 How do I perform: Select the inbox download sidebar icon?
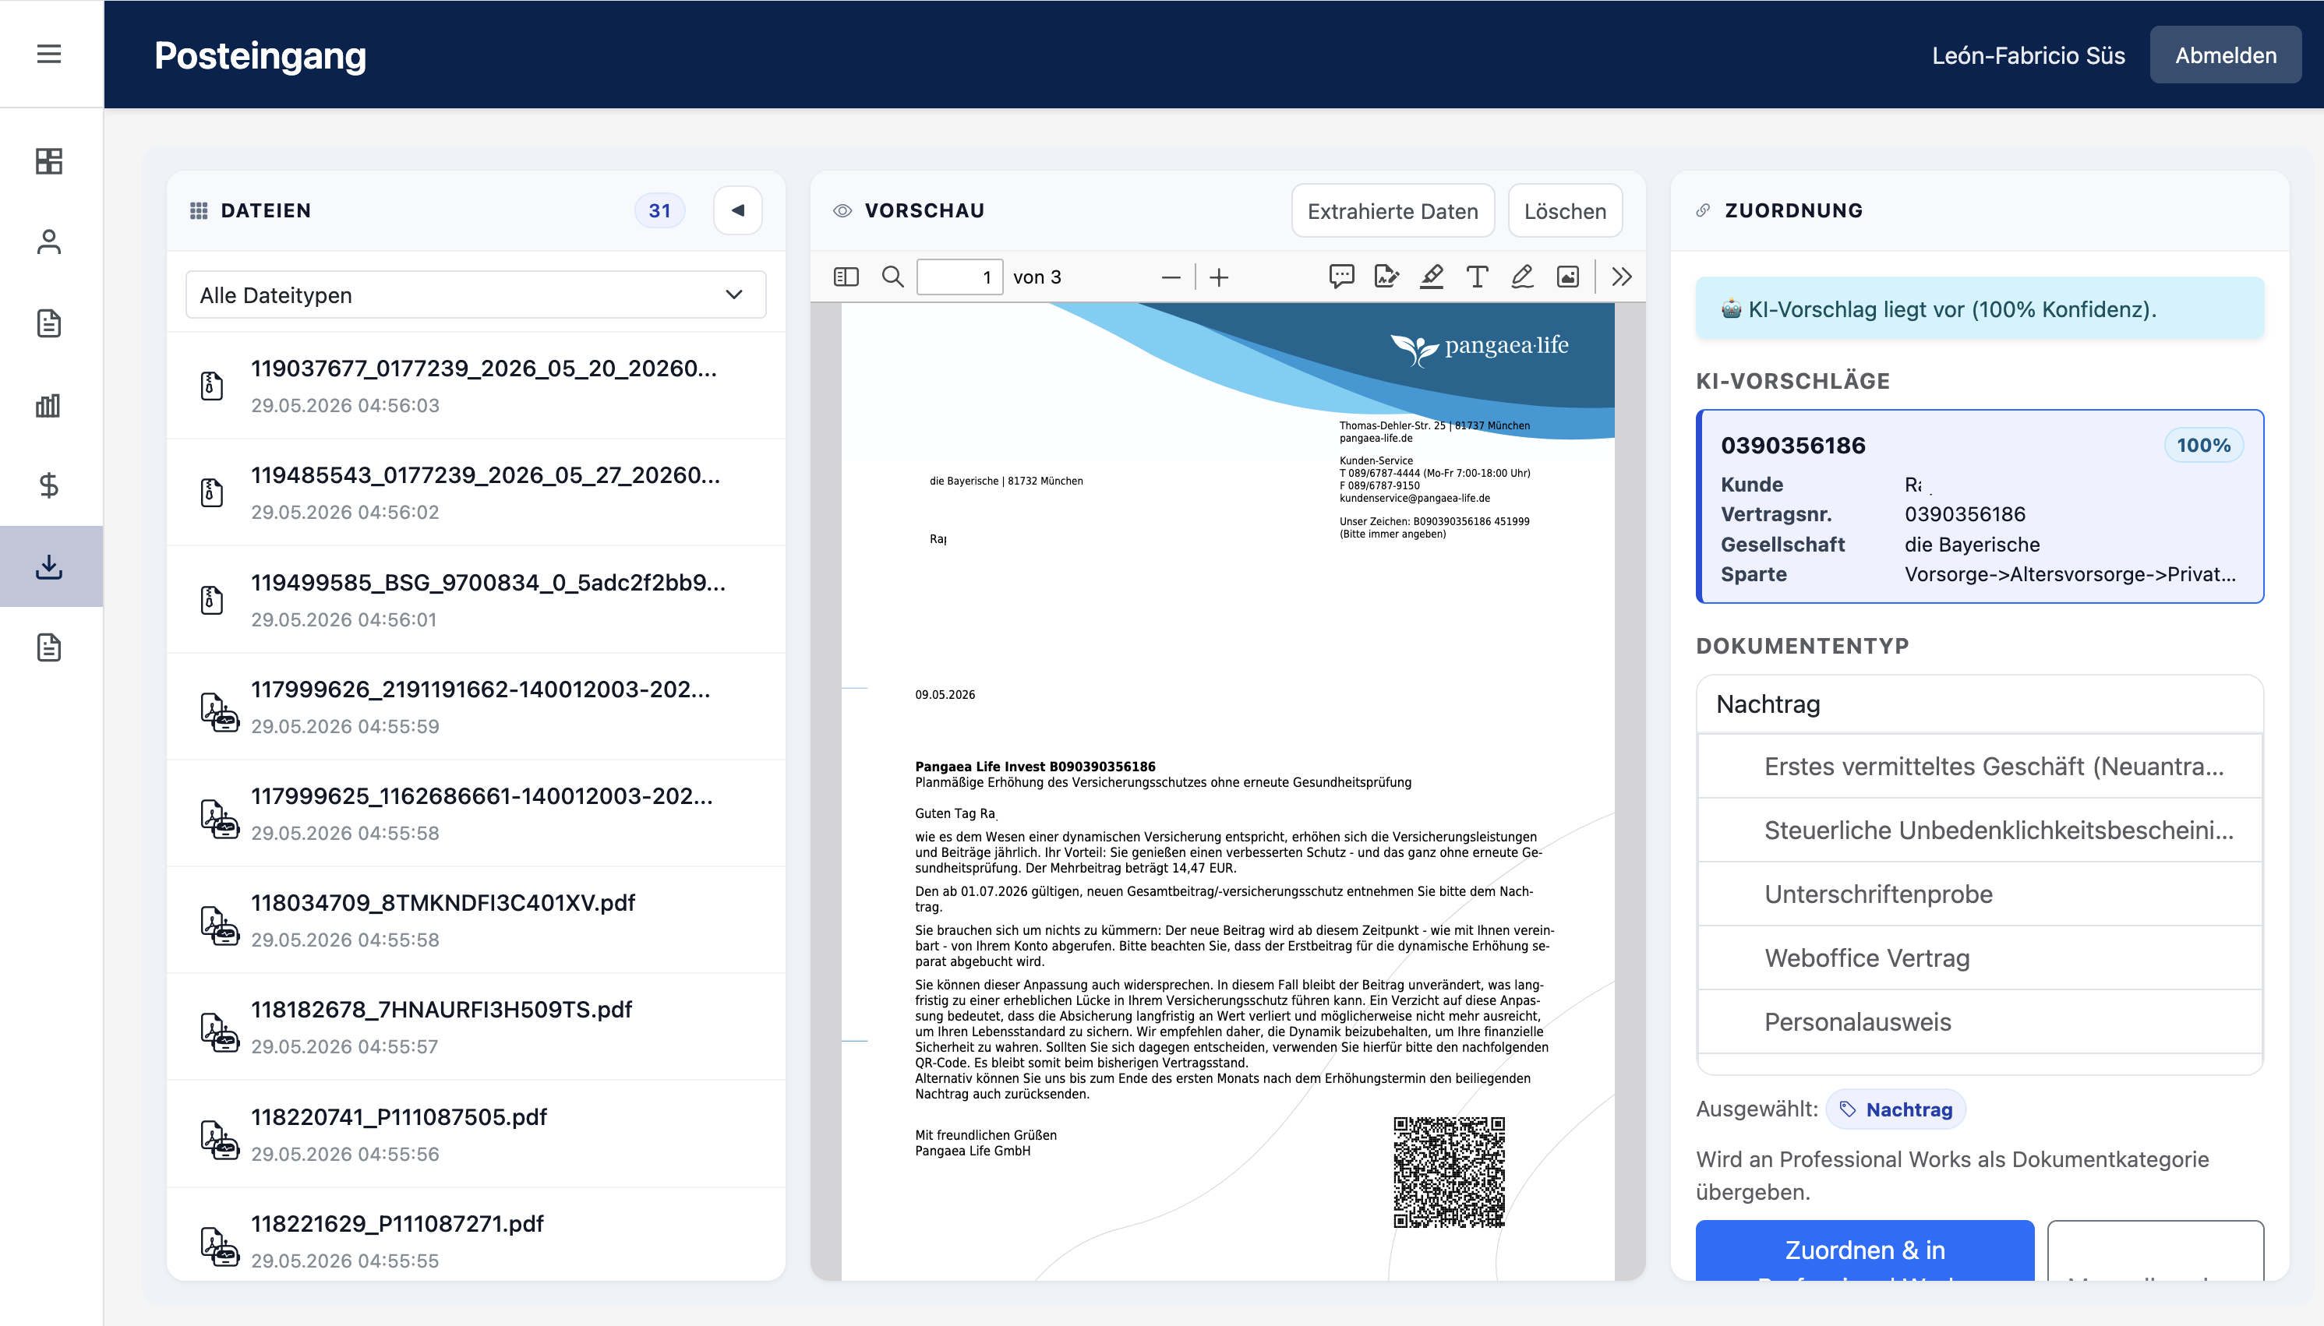pyautogui.click(x=49, y=566)
